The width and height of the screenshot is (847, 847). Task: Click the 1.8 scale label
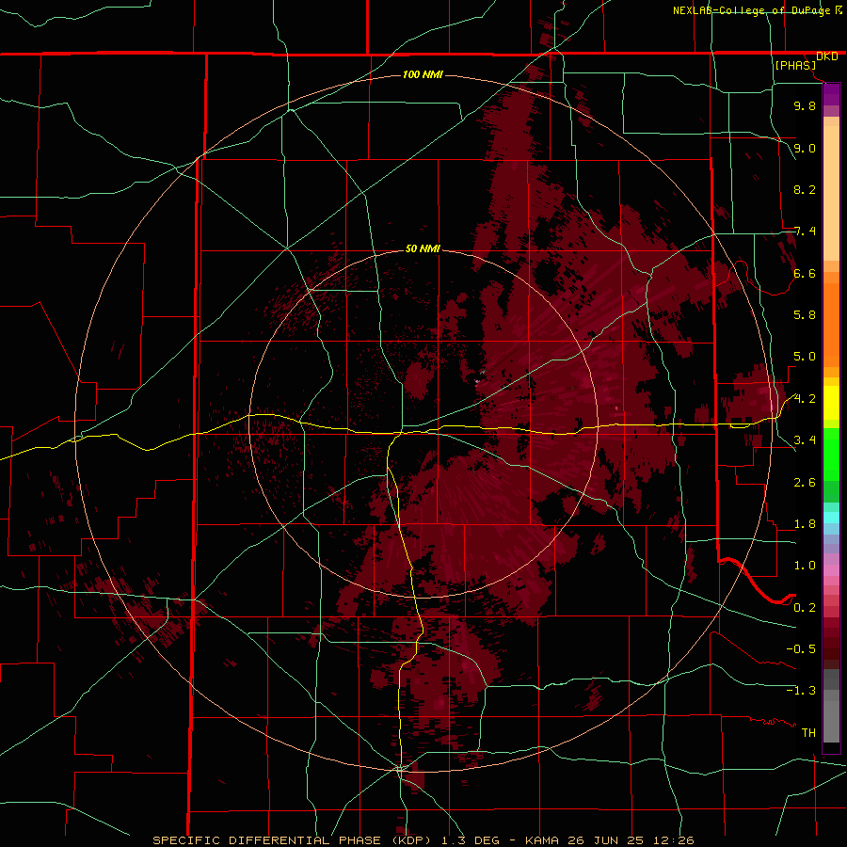[x=805, y=524]
